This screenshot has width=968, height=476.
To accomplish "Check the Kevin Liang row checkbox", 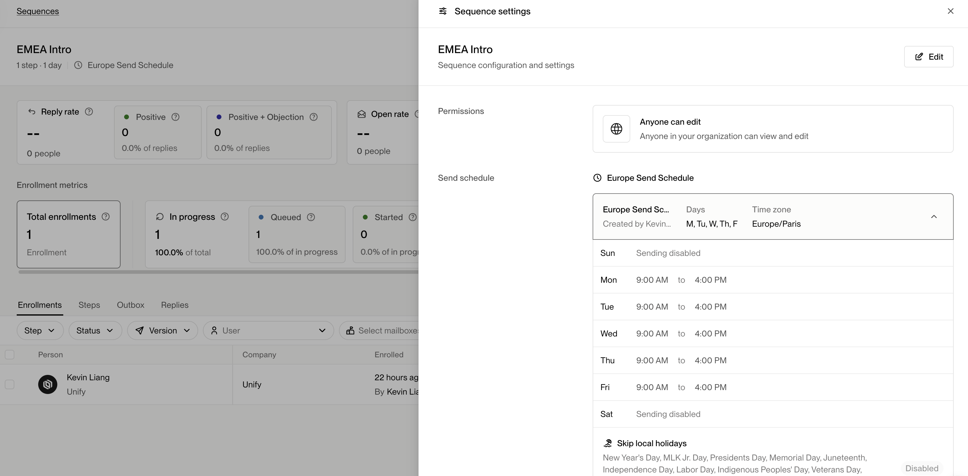I will point(10,384).
